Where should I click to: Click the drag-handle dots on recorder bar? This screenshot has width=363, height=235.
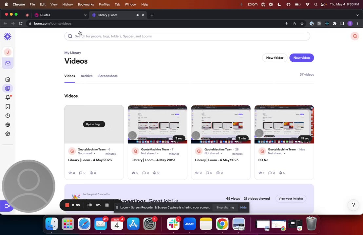(89, 205)
